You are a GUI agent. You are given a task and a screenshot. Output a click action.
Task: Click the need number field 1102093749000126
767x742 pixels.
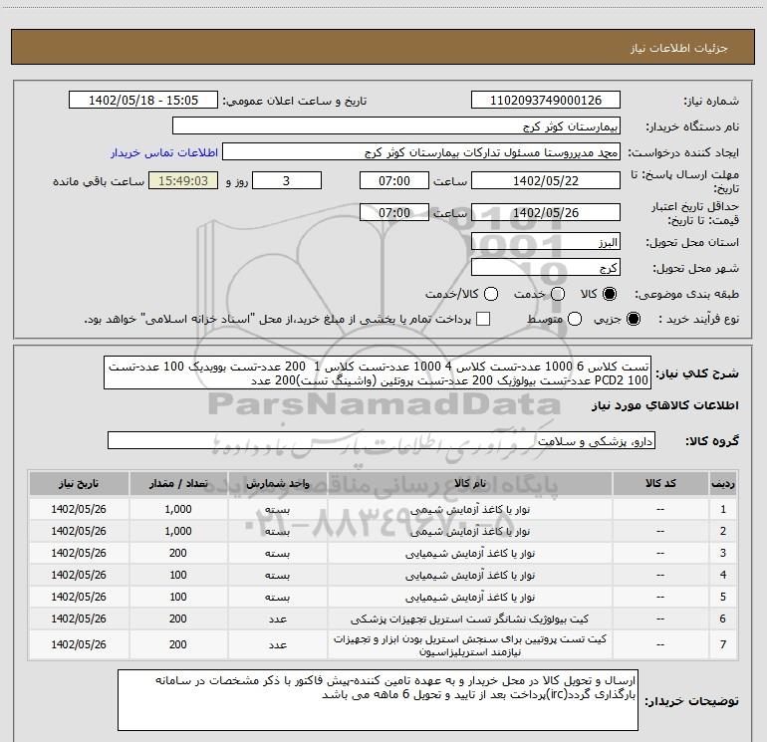pos(546,101)
